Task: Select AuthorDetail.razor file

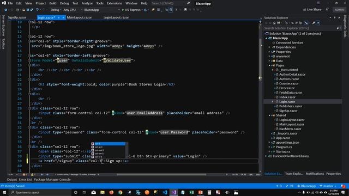Action: pos(292,75)
